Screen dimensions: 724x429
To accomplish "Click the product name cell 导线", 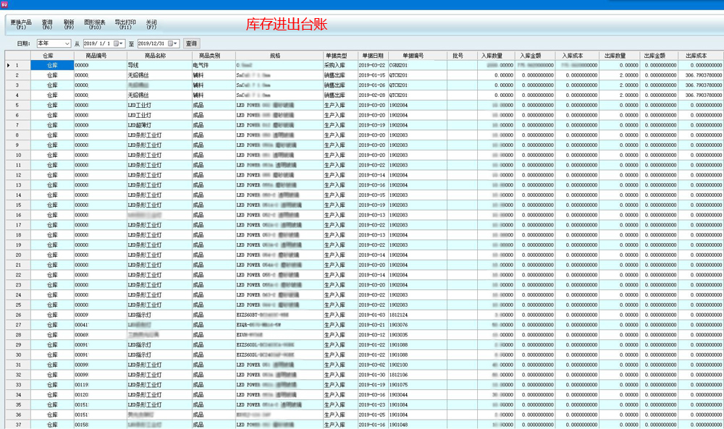I will tap(159, 65).
